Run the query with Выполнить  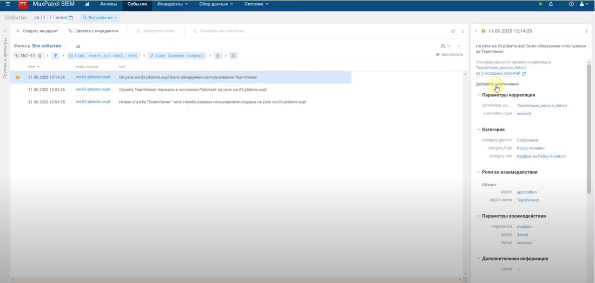(x=450, y=54)
